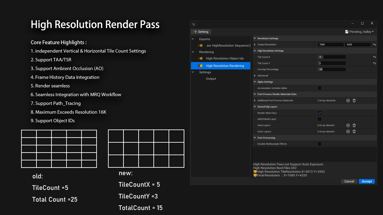Check Disable Multisample Effects checkbox
The image size is (383, 215).
point(320,144)
